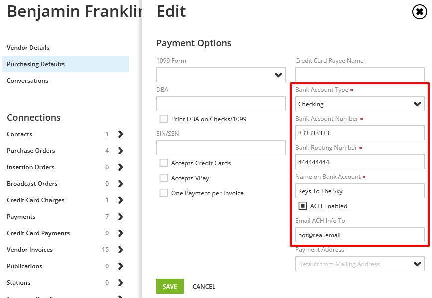
Task: Open Credit Card Payments label
Action: point(38,233)
